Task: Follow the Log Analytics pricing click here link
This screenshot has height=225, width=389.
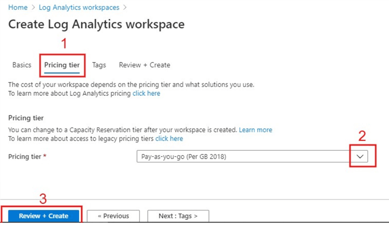Action: pos(147,93)
